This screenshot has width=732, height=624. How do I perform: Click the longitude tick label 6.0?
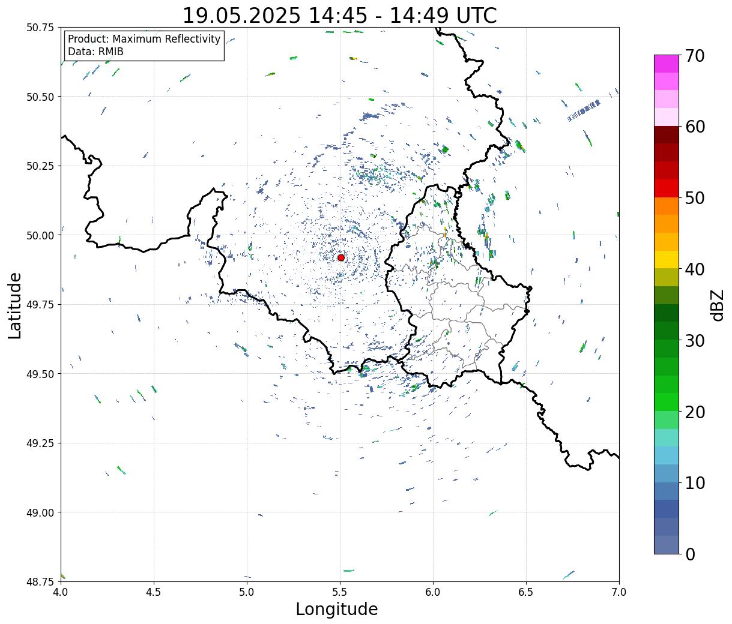(433, 592)
